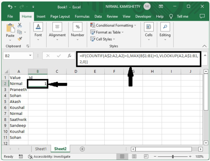
Task: Open the Editing group button
Action: click(x=165, y=32)
